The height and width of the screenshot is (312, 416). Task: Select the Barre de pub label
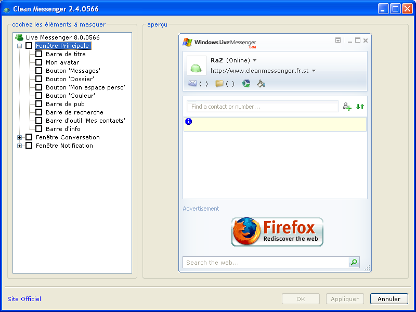pyautogui.click(x=65, y=103)
